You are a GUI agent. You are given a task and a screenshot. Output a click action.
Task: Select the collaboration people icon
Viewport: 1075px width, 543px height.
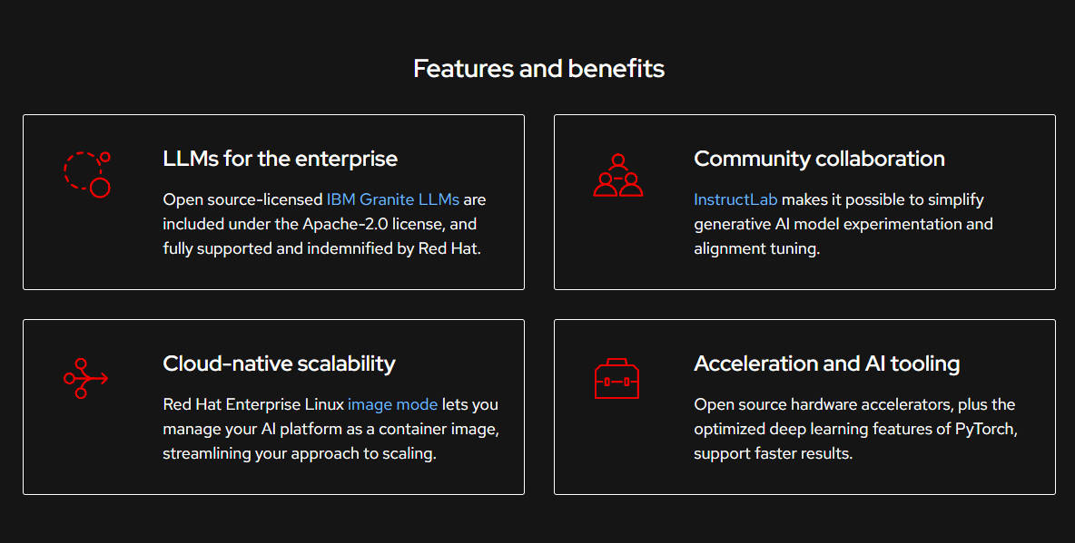coord(618,175)
